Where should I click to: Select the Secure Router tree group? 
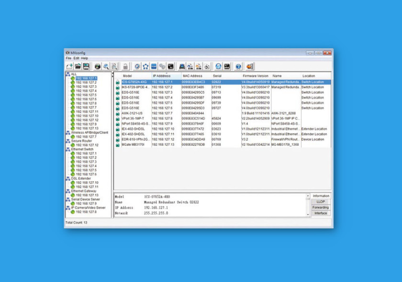coord(81,141)
